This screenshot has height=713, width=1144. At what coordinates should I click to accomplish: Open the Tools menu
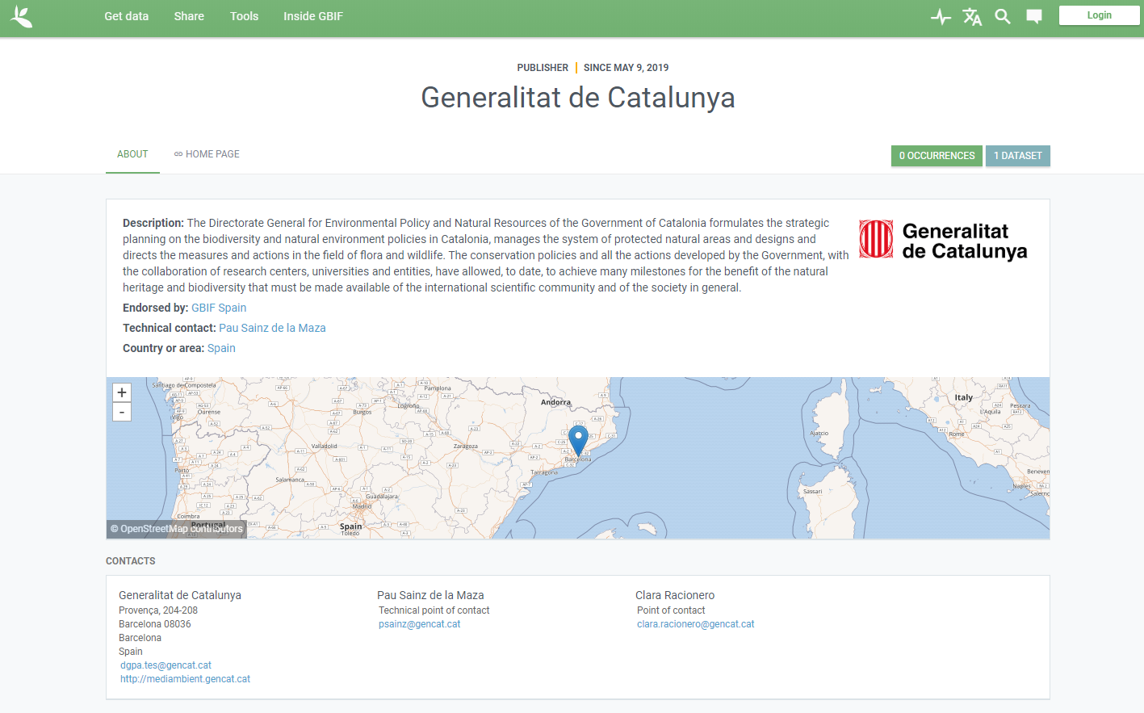coord(244,16)
